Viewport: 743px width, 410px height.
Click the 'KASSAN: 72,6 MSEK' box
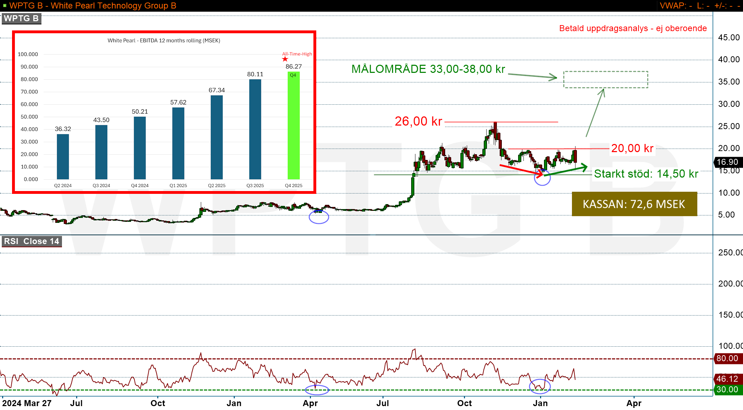[634, 204]
